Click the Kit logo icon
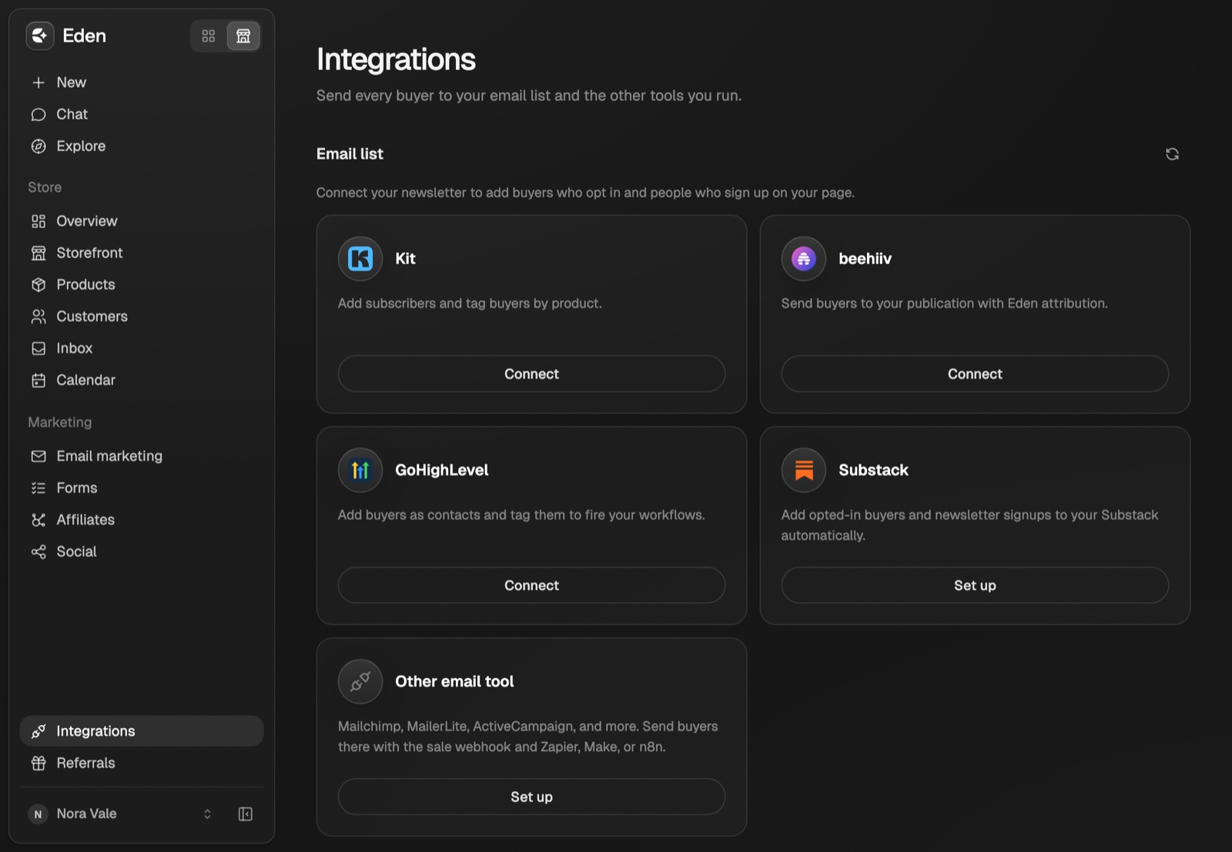The height and width of the screenshot is (852, 1232). pos(360,259)
